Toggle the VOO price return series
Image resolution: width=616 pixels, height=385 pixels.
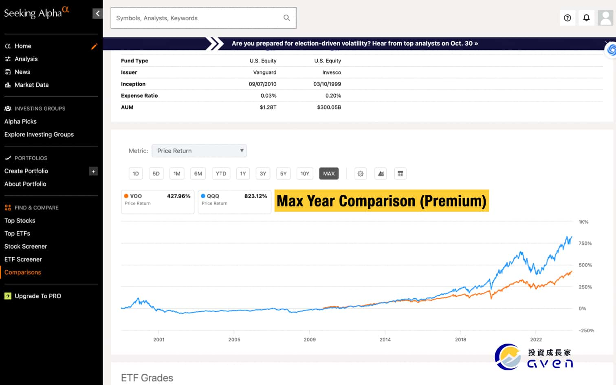(158, 202)
